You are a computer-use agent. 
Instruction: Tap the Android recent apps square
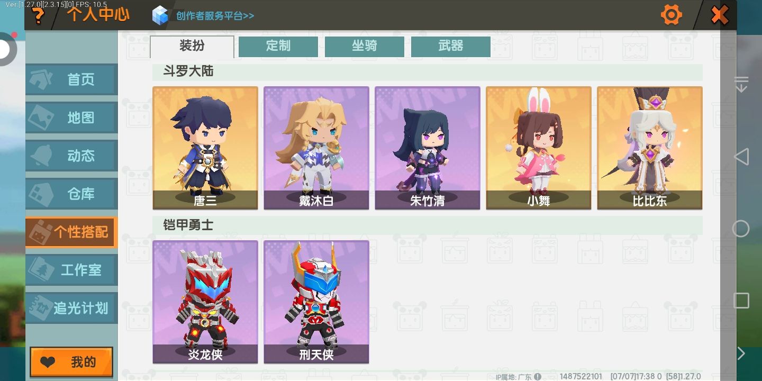point(741,301)
